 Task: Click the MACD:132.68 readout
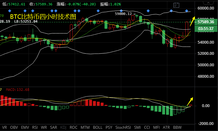pos(18,90)
